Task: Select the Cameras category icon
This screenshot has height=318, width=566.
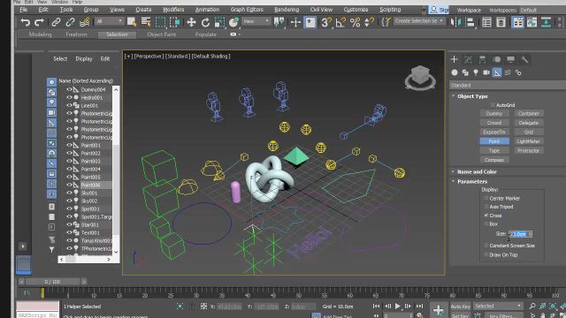Action: click(486, 72)
